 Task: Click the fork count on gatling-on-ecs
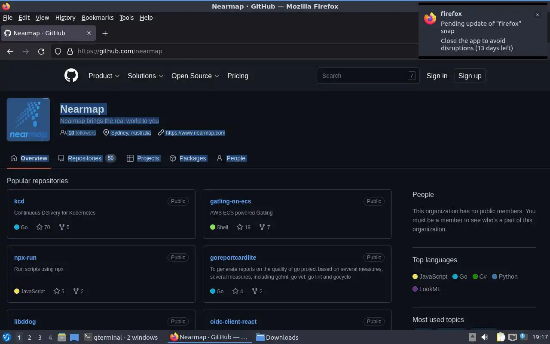(x=265, y=227)
